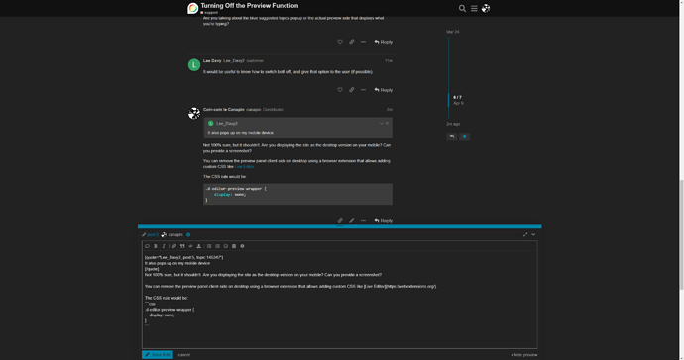Click the canapin avatar in the composer header
Image resolution: width=684 pixels, height=360 pixels.
[x=164, y=235]
